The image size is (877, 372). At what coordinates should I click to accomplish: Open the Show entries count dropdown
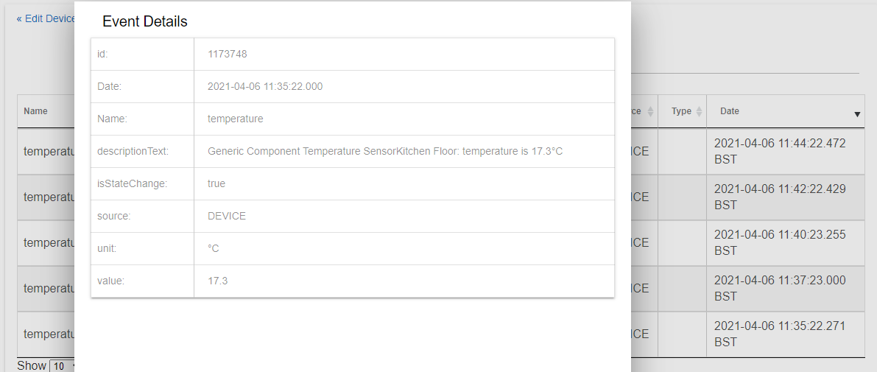click(x=62, y=366)
